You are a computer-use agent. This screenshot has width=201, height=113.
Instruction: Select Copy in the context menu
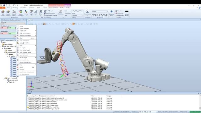27,38
